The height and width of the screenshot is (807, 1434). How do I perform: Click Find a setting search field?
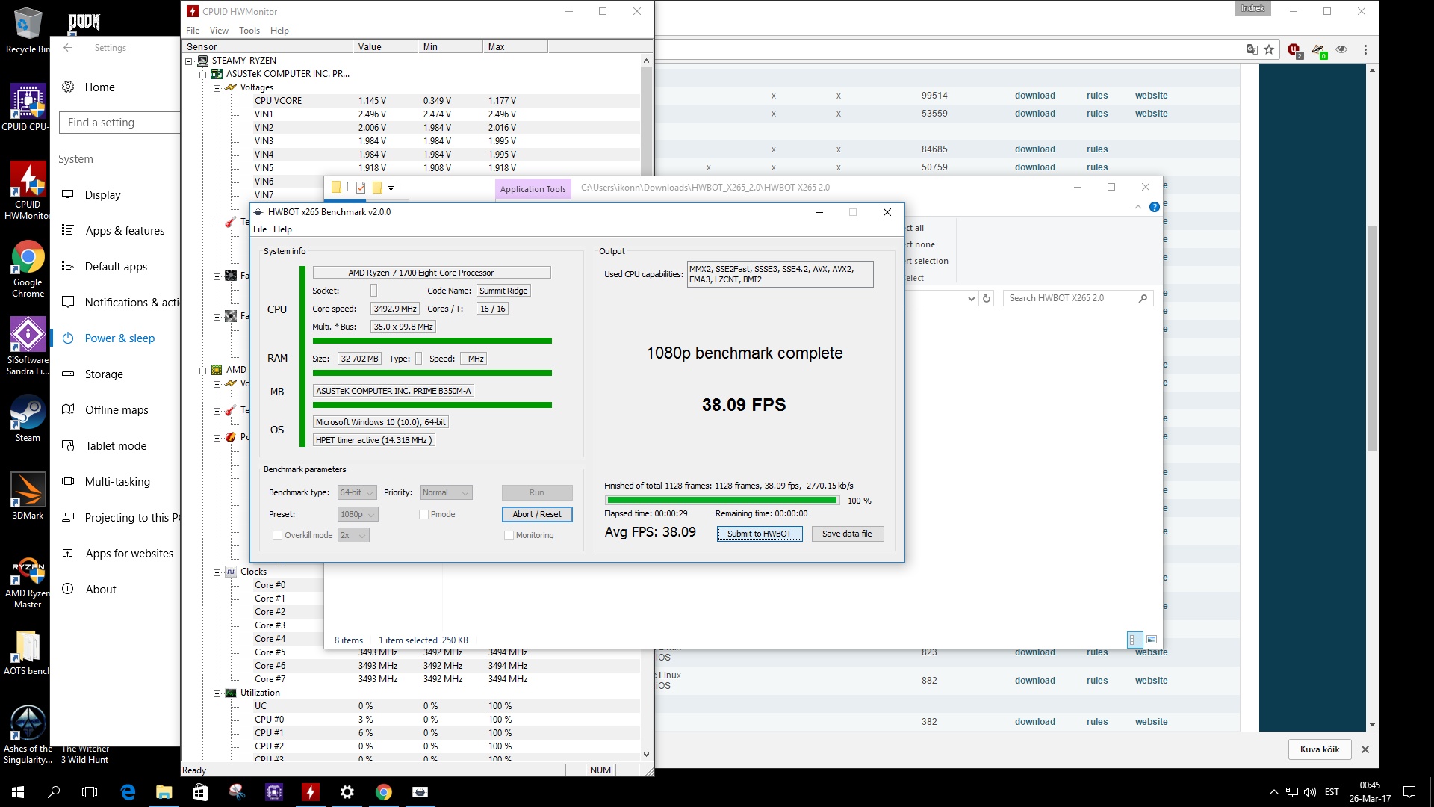click(120, 123)
